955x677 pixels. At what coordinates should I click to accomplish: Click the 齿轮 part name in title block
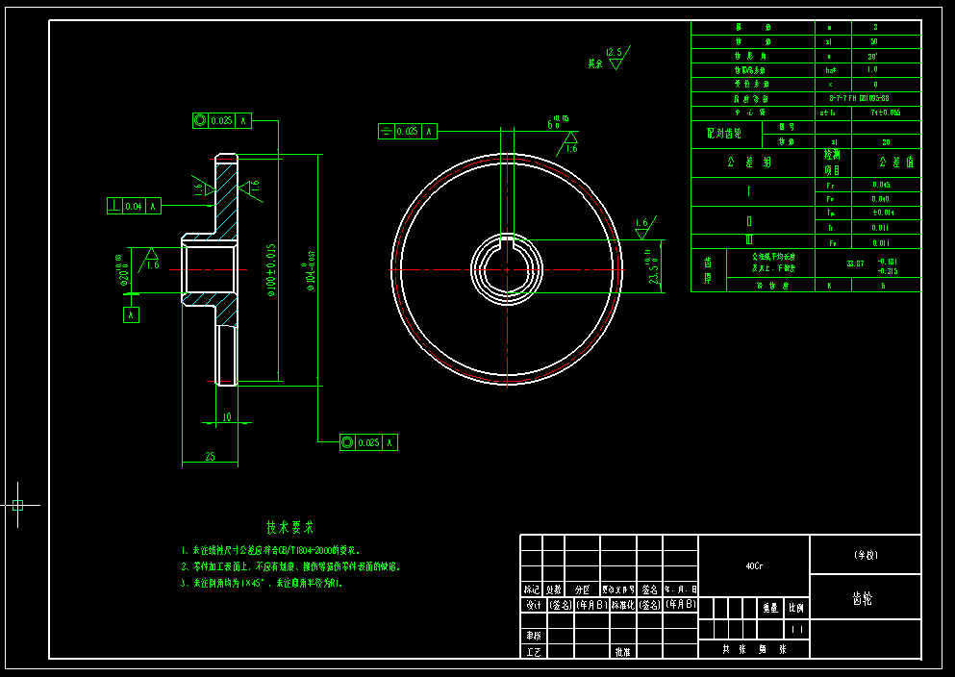(x=863, y=599)
